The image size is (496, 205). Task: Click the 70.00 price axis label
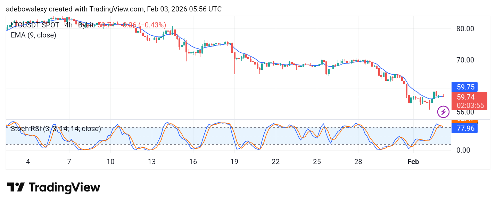[x=465, y=60]
